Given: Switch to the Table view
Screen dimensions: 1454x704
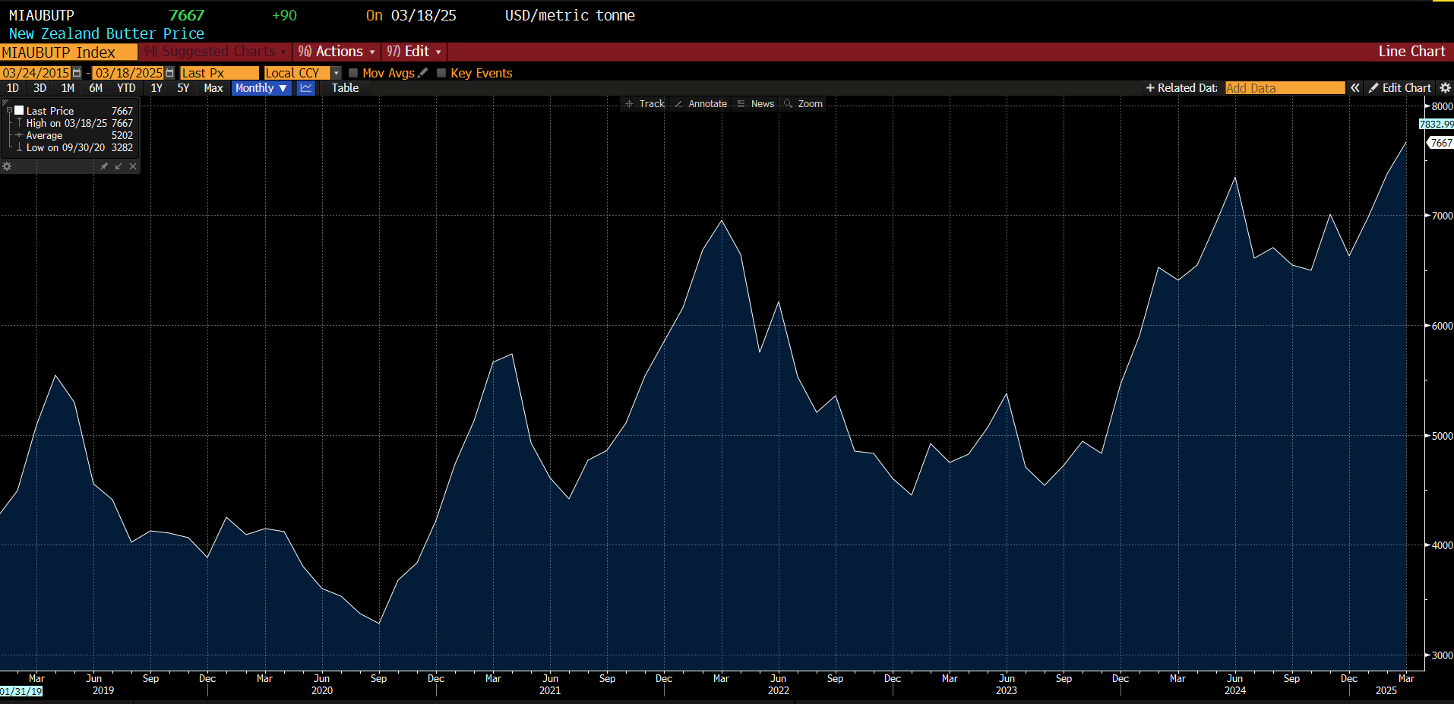Looking at the screenshot, I should [x=345, y=88].
